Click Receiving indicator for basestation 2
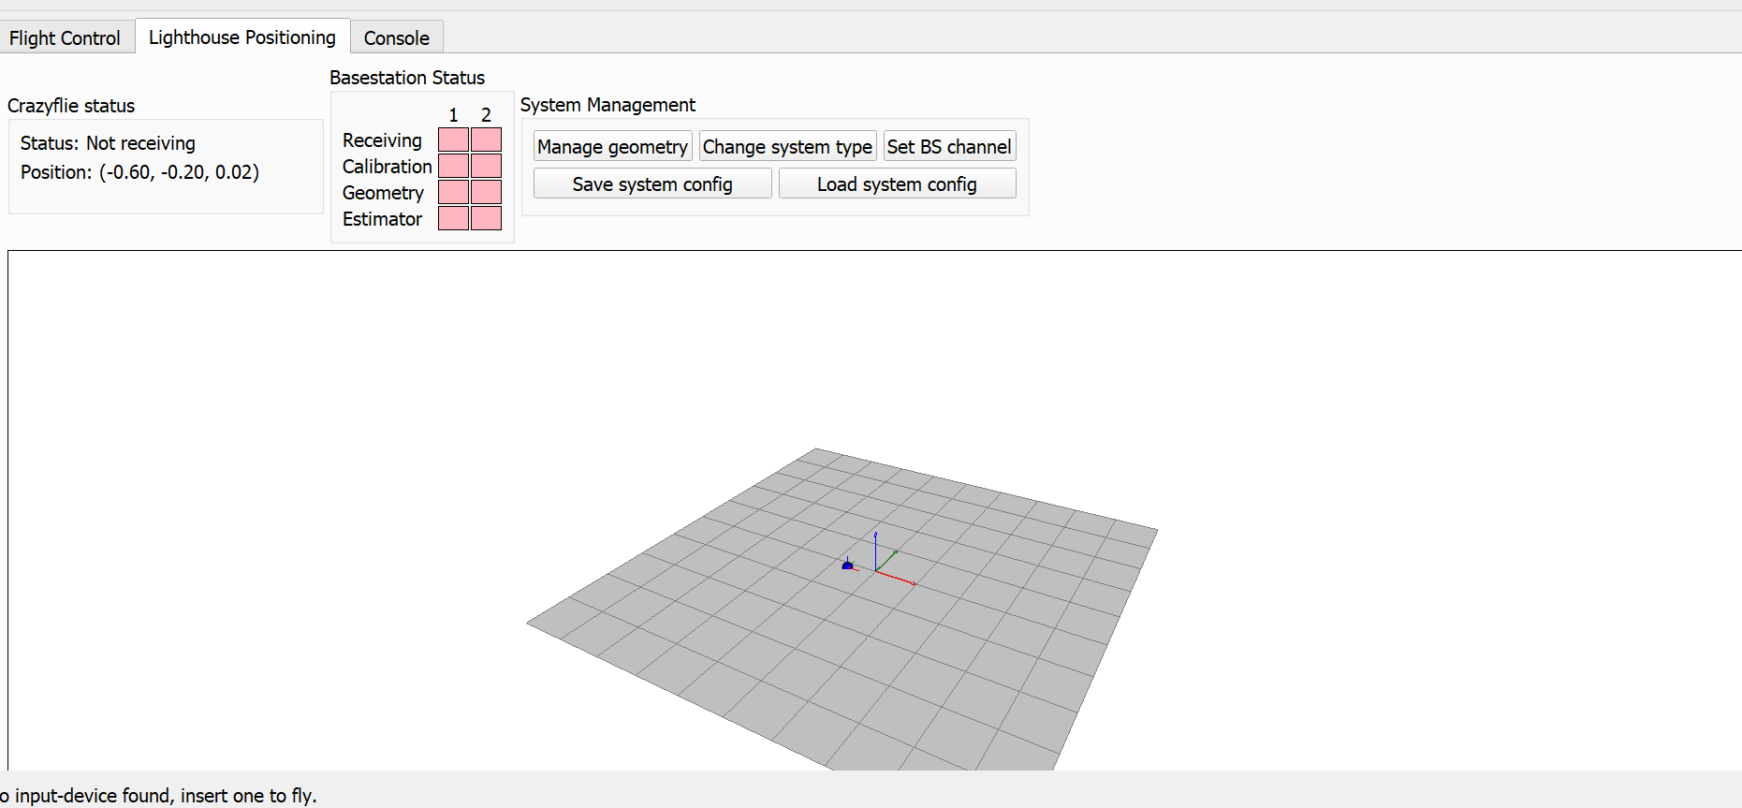 pyautogui.click(x=486, y=140)
